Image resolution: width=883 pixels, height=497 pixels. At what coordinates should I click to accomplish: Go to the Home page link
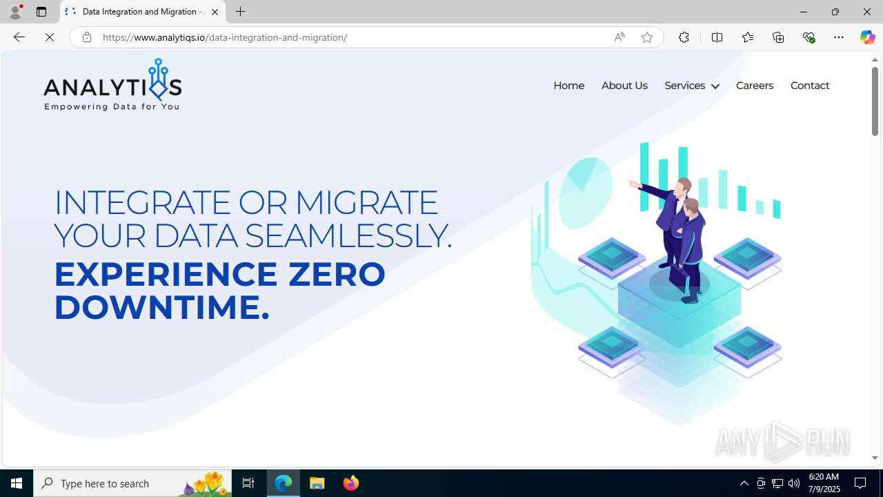click(568, 86)
